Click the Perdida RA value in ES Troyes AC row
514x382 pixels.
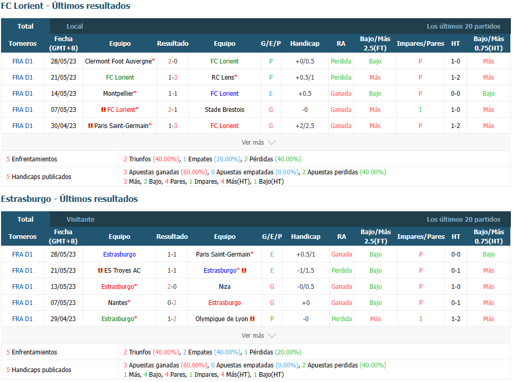tap(342, 271)
